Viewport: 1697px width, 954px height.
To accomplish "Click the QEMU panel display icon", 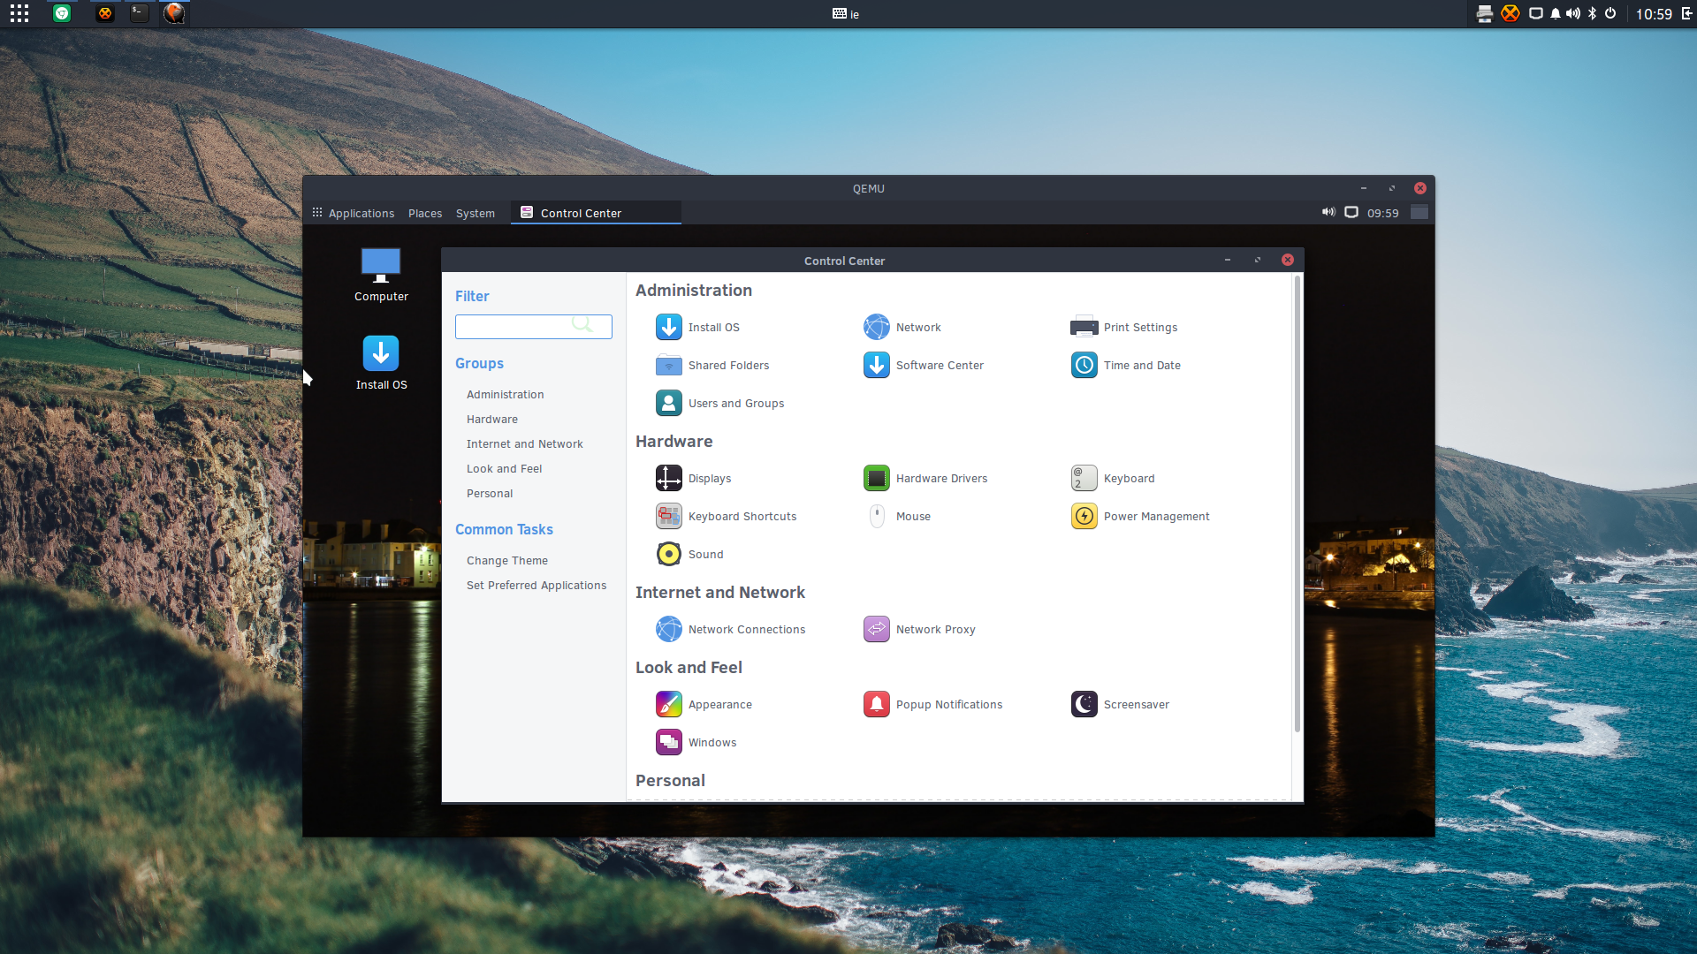I will (1351, 212).
